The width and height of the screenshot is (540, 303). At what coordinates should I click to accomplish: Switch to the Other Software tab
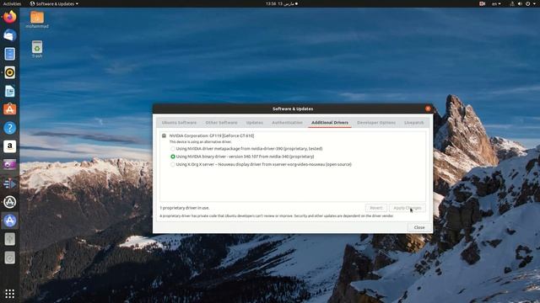click(221, 123)
